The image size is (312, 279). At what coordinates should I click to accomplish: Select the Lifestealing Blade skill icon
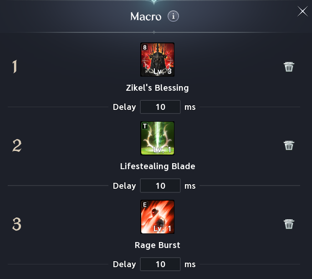157,138
